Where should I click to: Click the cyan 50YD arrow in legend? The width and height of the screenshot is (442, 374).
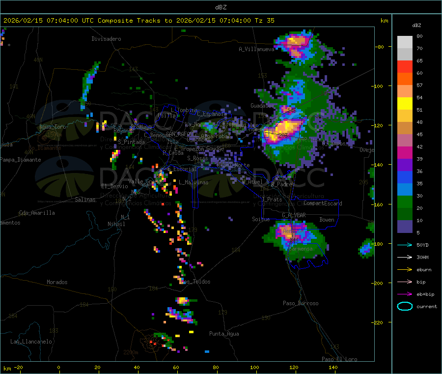point(405,245)
